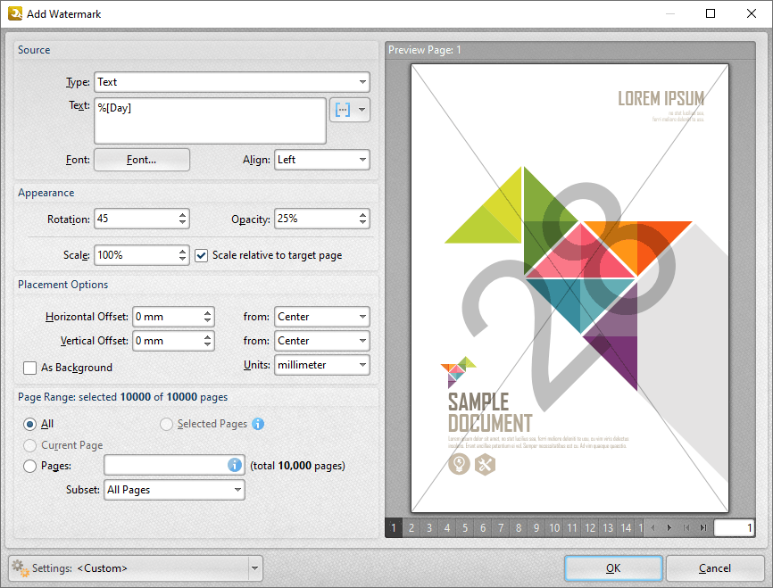Image resolution: width=773 pixels, height=588 pixels.
Task: Jump to last preview page arrow
Action: (x=703, y=528)
